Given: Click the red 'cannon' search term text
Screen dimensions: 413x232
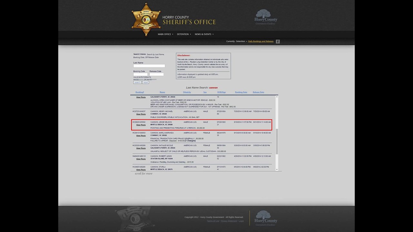Looking at the screenshot, I should coord(213,88).
